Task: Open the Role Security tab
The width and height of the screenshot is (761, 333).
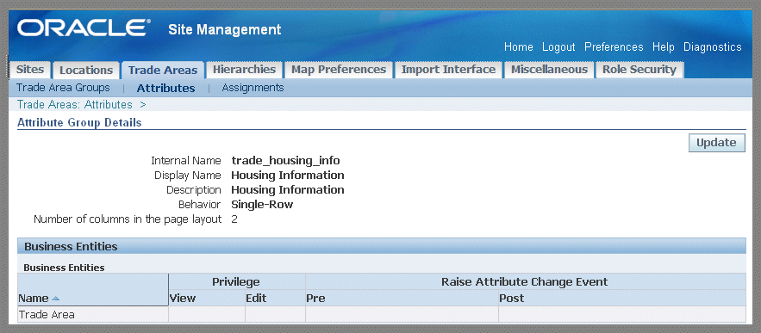Action: 639,70
